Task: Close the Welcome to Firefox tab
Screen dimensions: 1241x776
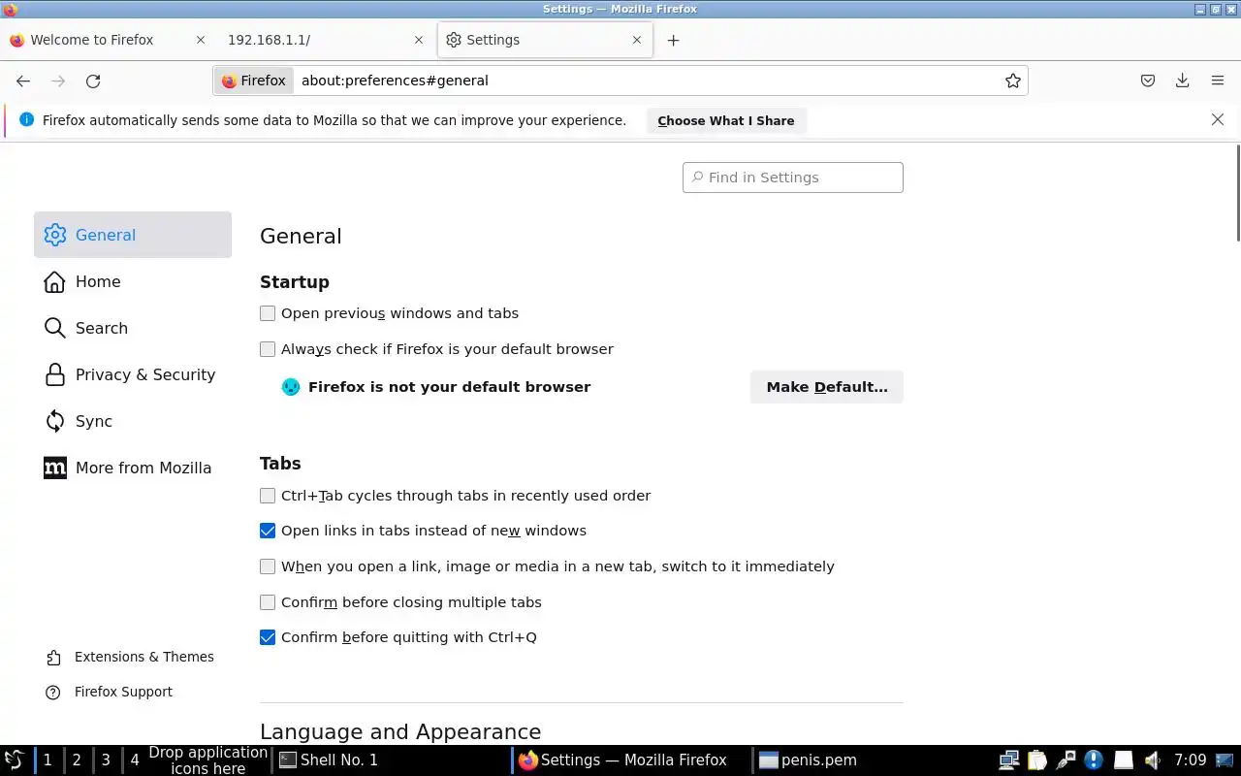Action: coord(201,40)
